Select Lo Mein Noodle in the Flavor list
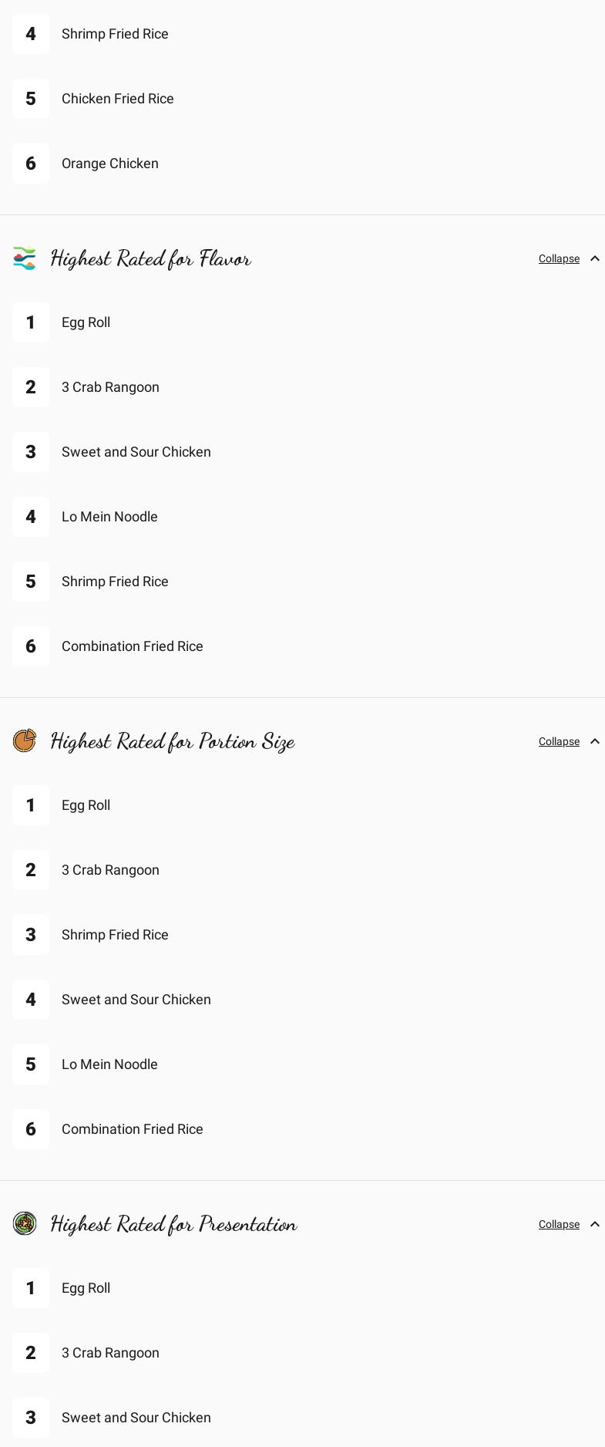Image resolution: width=605 pixels, height=1447 pixels. [109, 517]
